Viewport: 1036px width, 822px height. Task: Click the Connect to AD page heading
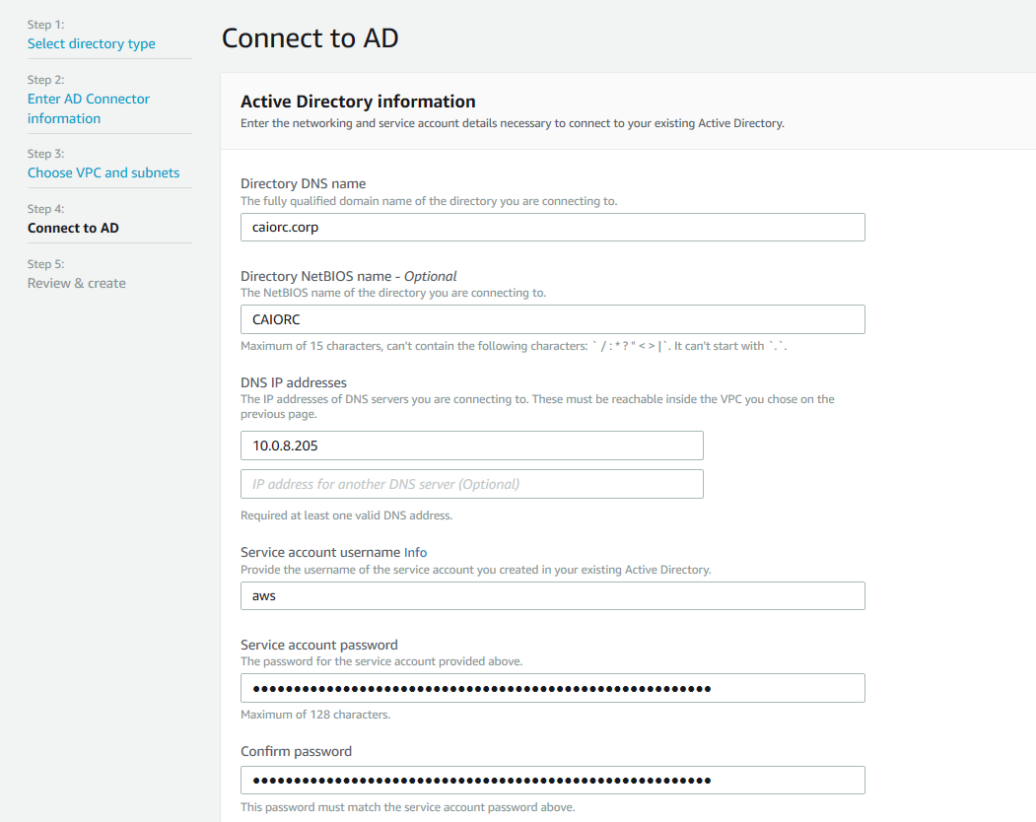[x=310, y=38]
